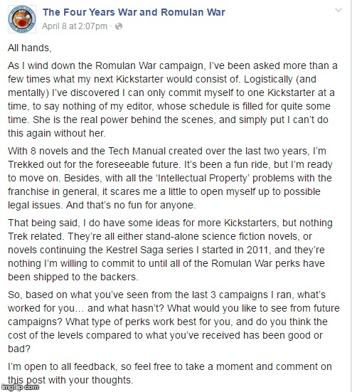
Task: Click the phrase 'this again without her.'
Action: click(x=56, y=133)
